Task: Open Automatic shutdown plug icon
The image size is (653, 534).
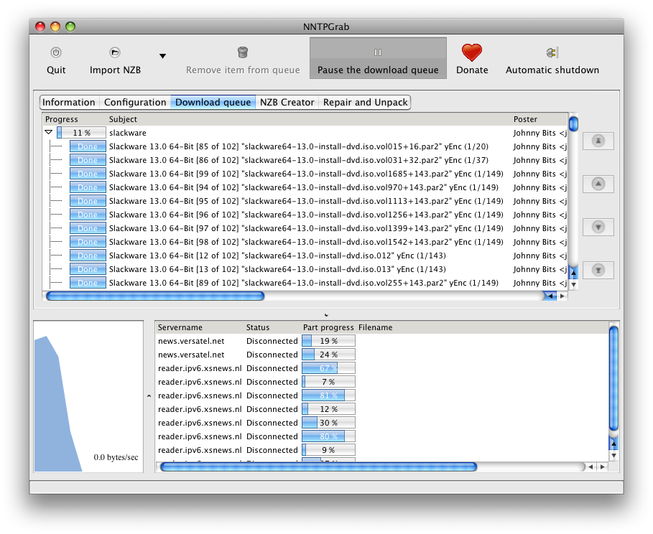Action: tap(552, 52)
